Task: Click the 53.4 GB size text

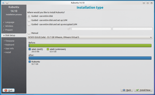Action: [53, 52]
